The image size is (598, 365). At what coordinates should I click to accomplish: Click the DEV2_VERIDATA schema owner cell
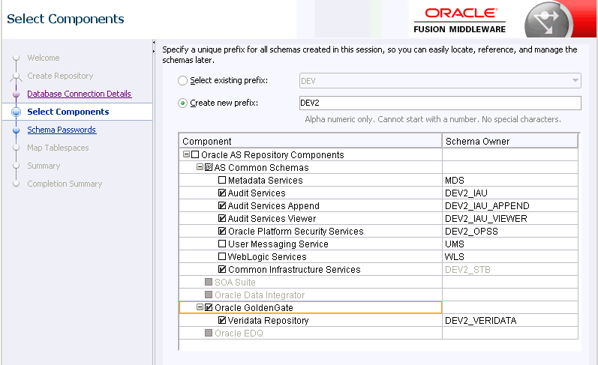pyautogui.click(x=510, y=321)
